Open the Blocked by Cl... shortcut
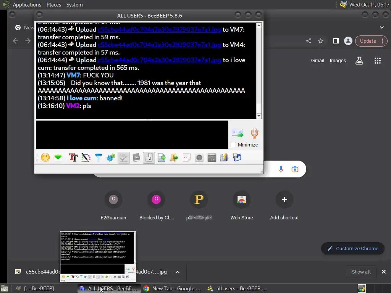This screenshot has width=391, height=293. [x=156, y=206]
